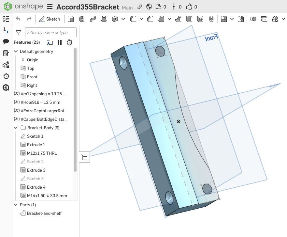Open the comments panel

click(6, 42)
